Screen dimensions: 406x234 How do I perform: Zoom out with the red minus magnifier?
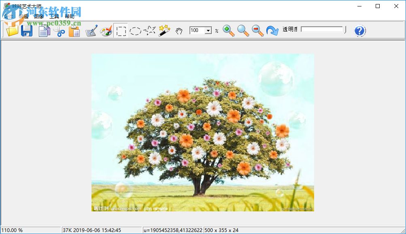[257, 30]
